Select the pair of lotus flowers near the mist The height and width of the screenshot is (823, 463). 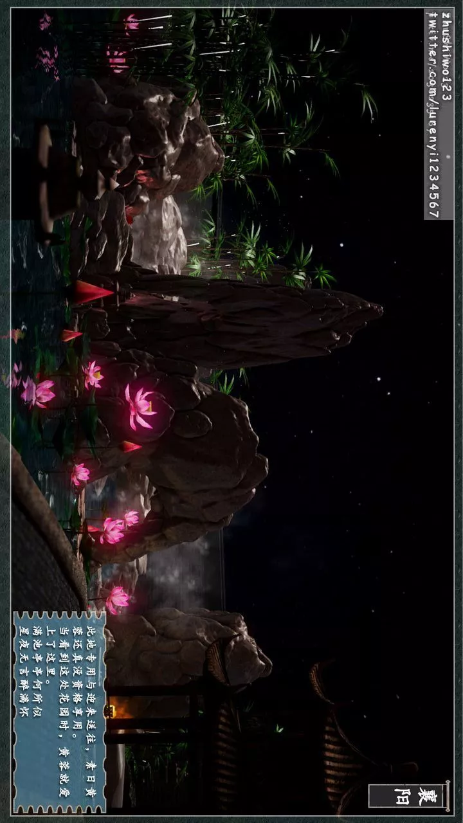[x=120, y=528]
